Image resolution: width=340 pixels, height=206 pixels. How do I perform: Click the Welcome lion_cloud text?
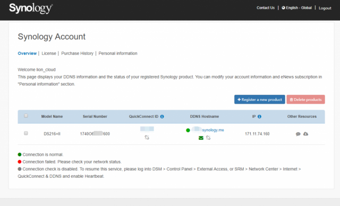tap(37, 70)
